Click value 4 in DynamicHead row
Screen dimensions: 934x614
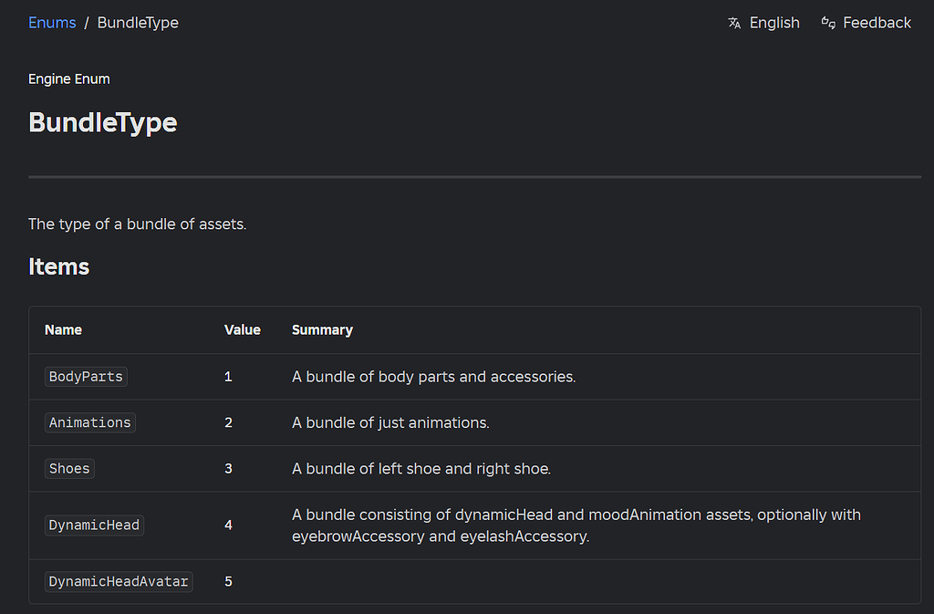(228, 525)
